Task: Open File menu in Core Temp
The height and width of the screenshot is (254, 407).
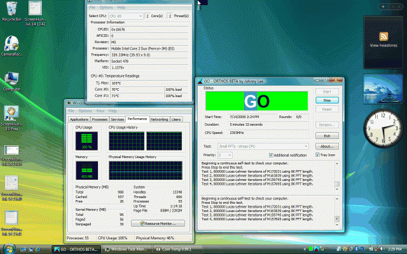Action: [92, 8]
